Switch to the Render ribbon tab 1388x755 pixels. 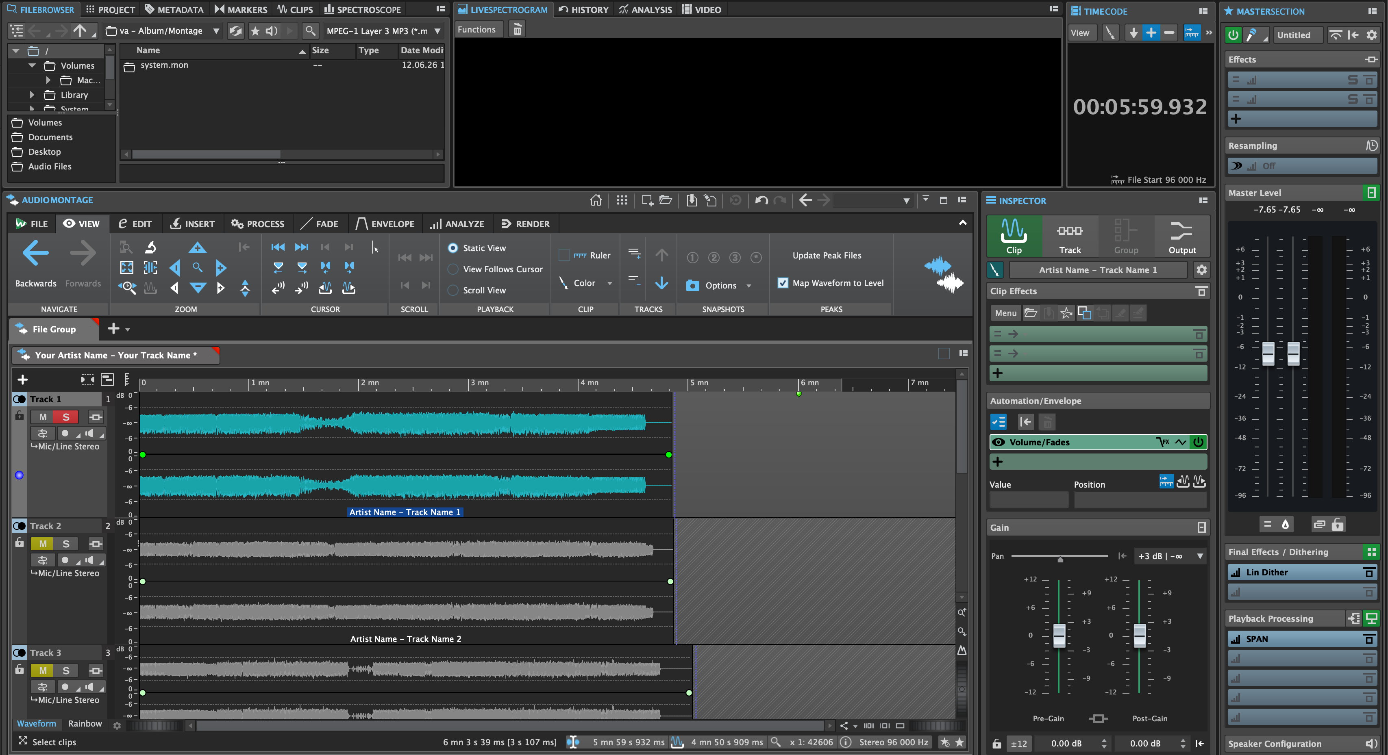point(525,223)
